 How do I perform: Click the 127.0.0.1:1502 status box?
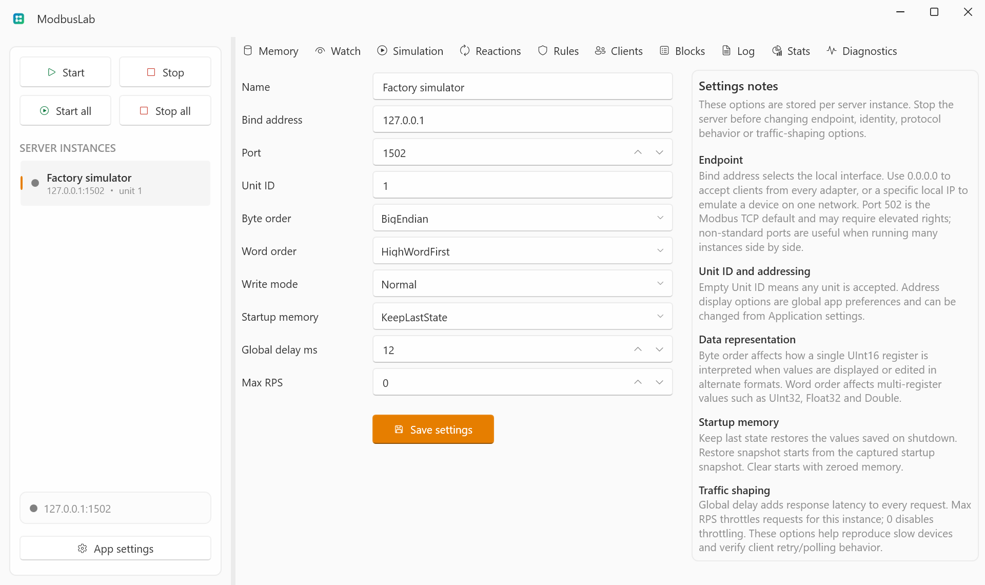115,508
